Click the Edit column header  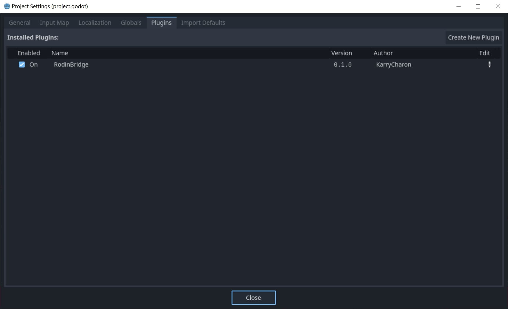point(485,53)
